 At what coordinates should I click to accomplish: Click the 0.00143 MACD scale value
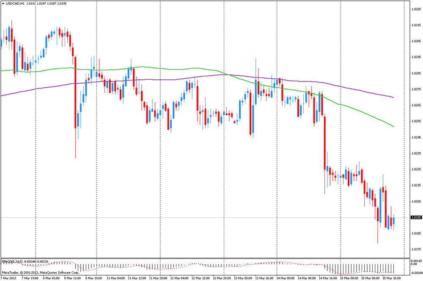click(416, 261)
